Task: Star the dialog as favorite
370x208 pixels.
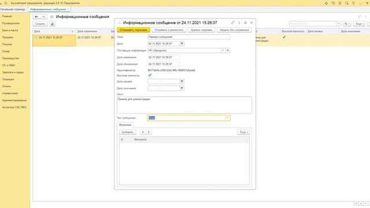Action: tap(119, 23)
